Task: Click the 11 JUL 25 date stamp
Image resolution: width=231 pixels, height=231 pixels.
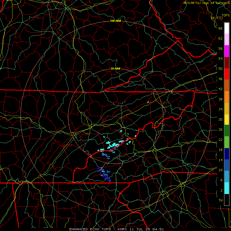Action: (x=140, y=229)
